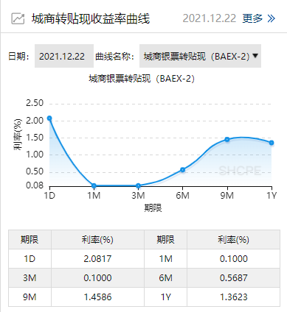This screenshot has height=312, width=287.
Task: Click the panel title 城商转贴现收益率曲线
Action: (x=91, y=19)
